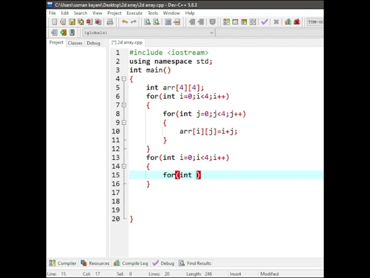The image size is (370, 278).
Task: Click the Print icon
Action: [110, 22]
